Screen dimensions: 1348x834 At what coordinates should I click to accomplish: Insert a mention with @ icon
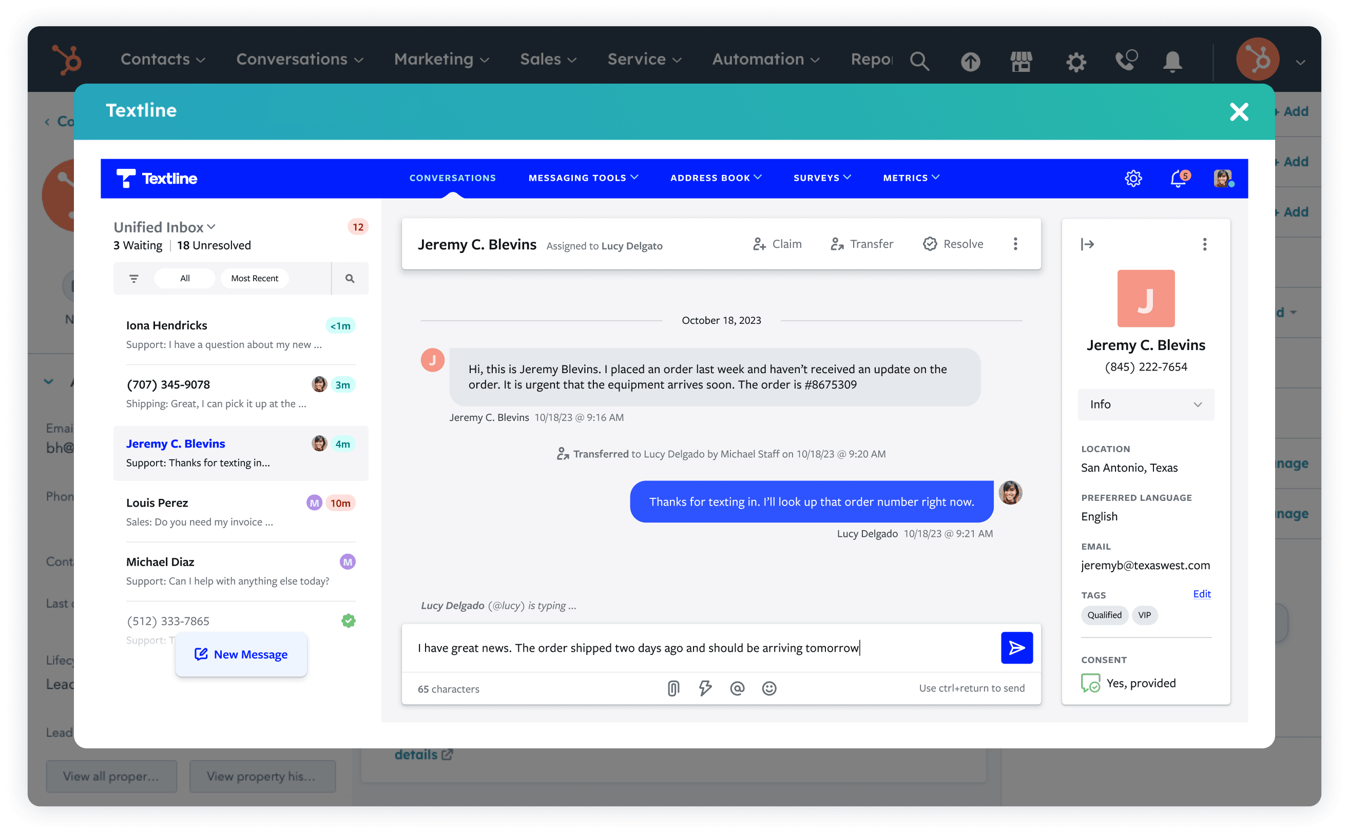point(737,688)
